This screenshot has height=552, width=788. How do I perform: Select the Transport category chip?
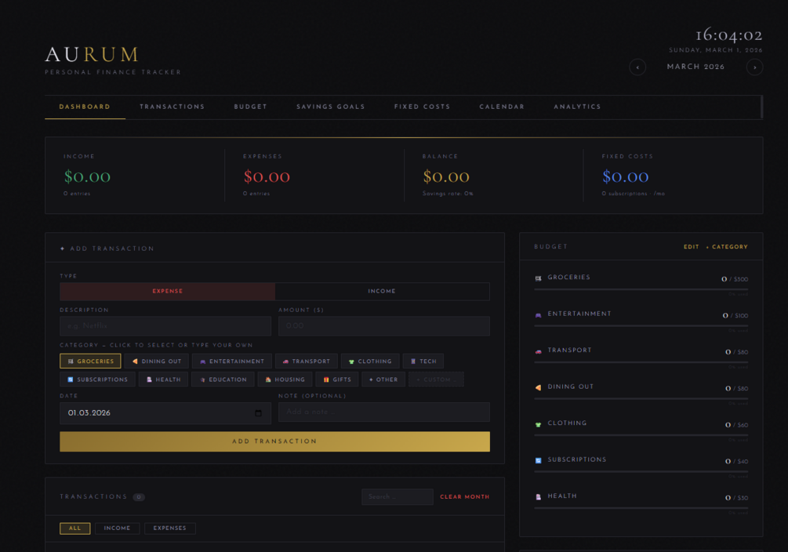(307, 361)
